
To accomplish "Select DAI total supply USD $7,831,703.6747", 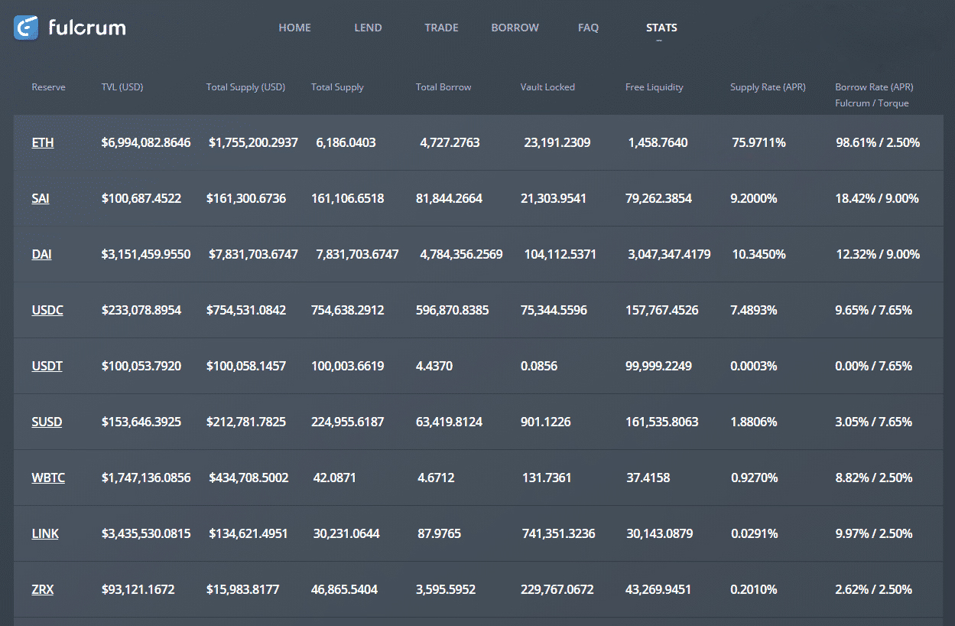I will [x=253, y=254].
